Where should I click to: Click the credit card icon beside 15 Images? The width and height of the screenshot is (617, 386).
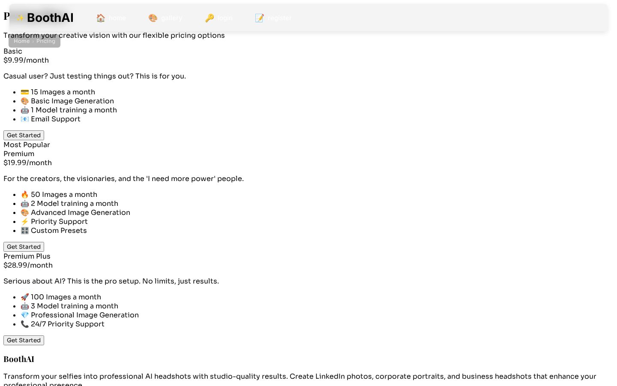tap(25, 92)
